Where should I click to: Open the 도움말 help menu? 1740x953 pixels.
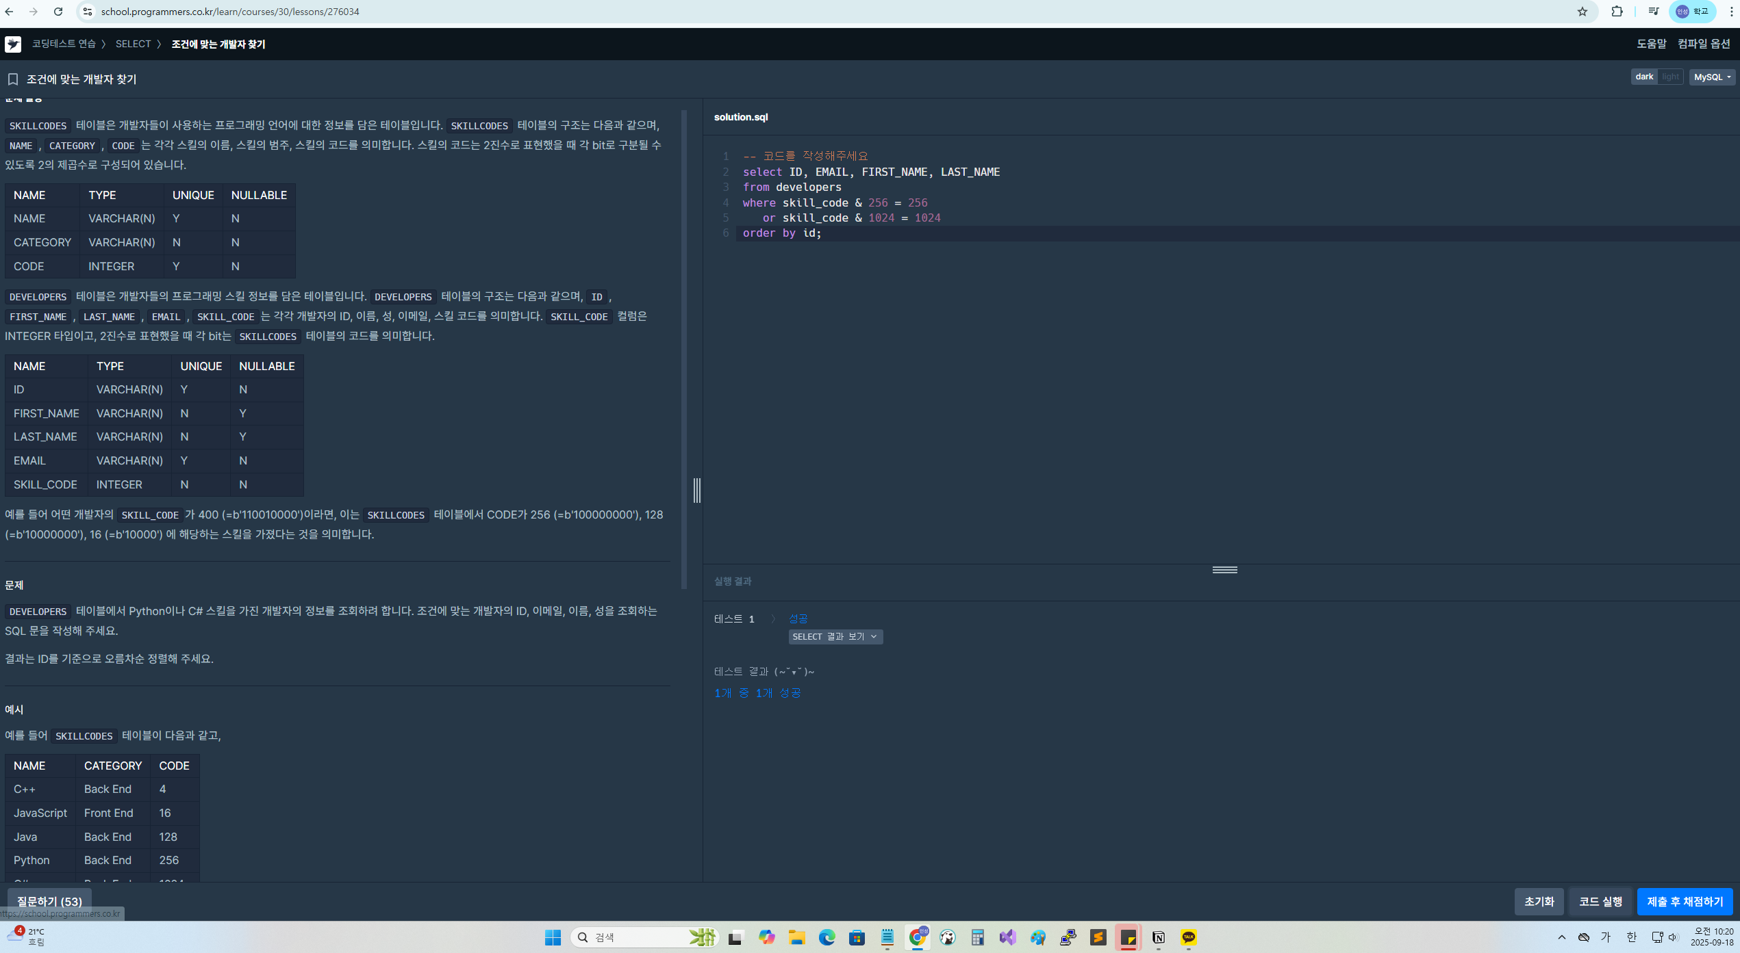coord(1651,44)
